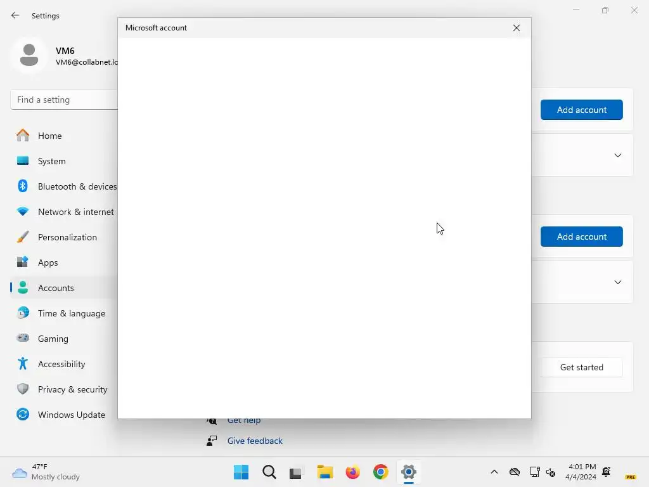Select the Accounts category

point(64,288)
